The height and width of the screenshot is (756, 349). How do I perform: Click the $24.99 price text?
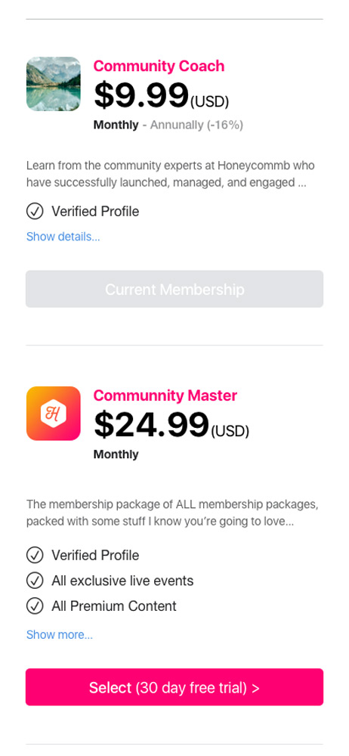click(151, 424)
